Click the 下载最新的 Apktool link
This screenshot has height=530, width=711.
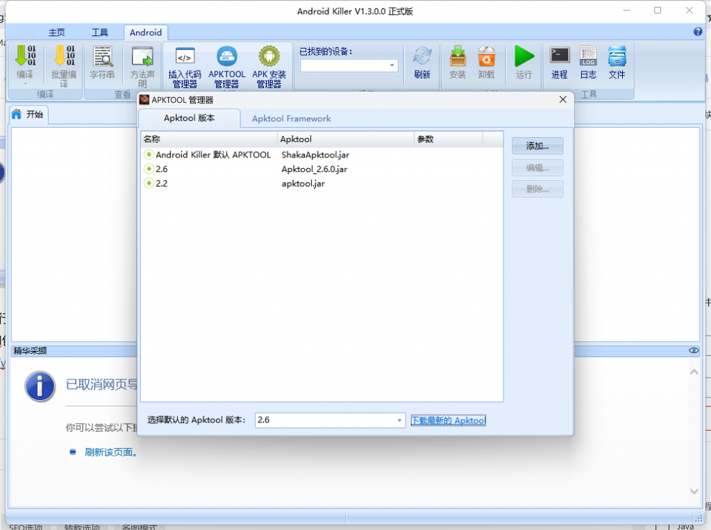(449, 420)
